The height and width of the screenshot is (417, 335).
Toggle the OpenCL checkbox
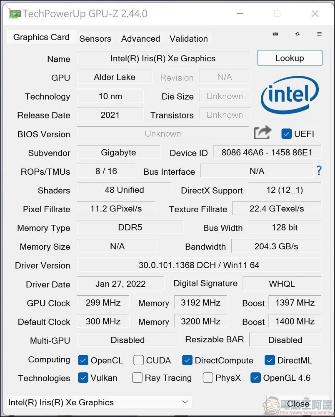pos(83,360)
